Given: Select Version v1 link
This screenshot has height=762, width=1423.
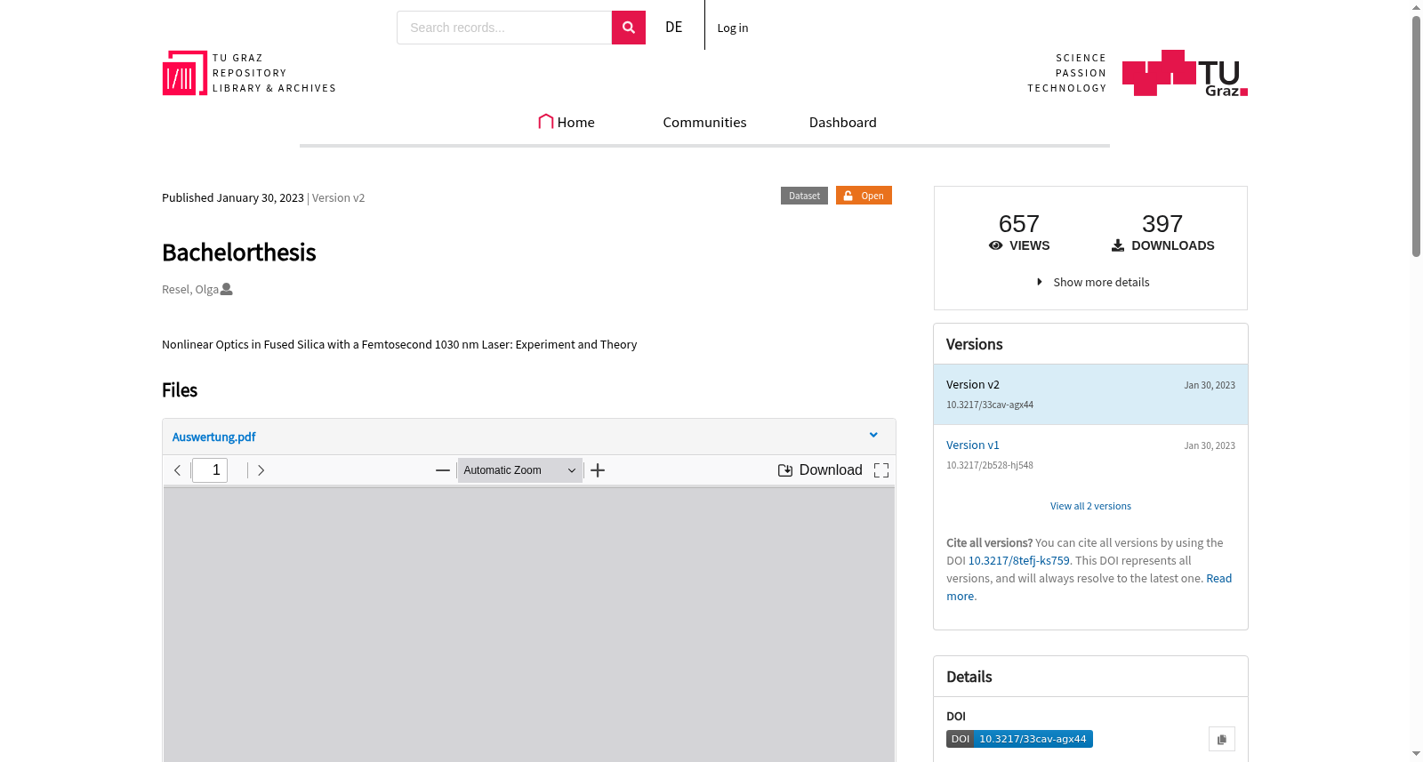Looking at the screenshot, I should pyautogui.click(x=973, y=445).
